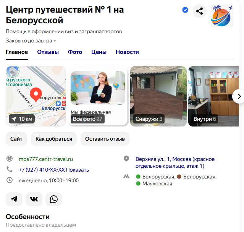This screenshot has height=232, width=244.
Task: Click "Оставить отзыв" button
Action: (105, 139)
